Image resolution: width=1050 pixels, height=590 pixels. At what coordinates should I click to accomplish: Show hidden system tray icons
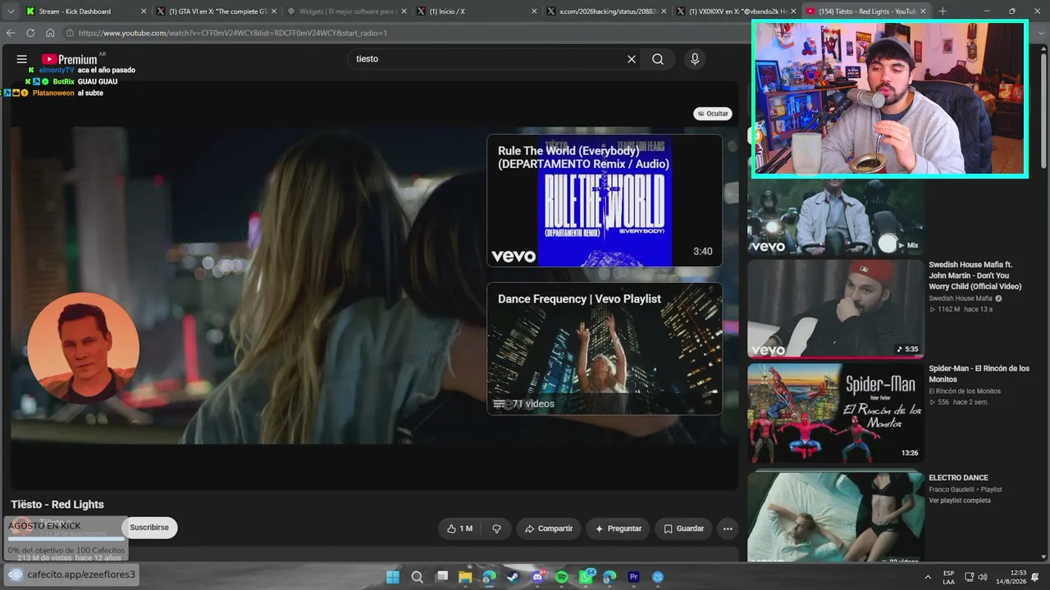tap(928, 577)
